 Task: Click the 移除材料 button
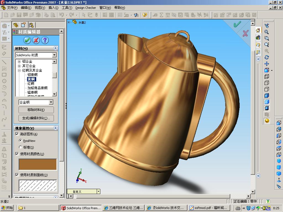pos(36,110)
